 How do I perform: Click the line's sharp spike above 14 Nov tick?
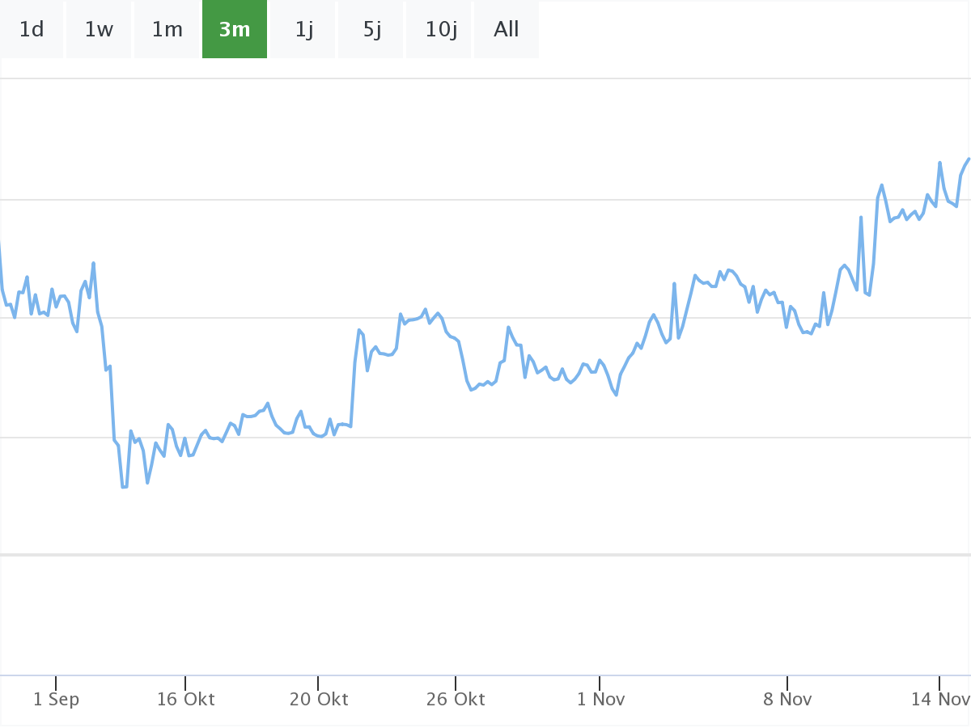[x=939, y=163]
